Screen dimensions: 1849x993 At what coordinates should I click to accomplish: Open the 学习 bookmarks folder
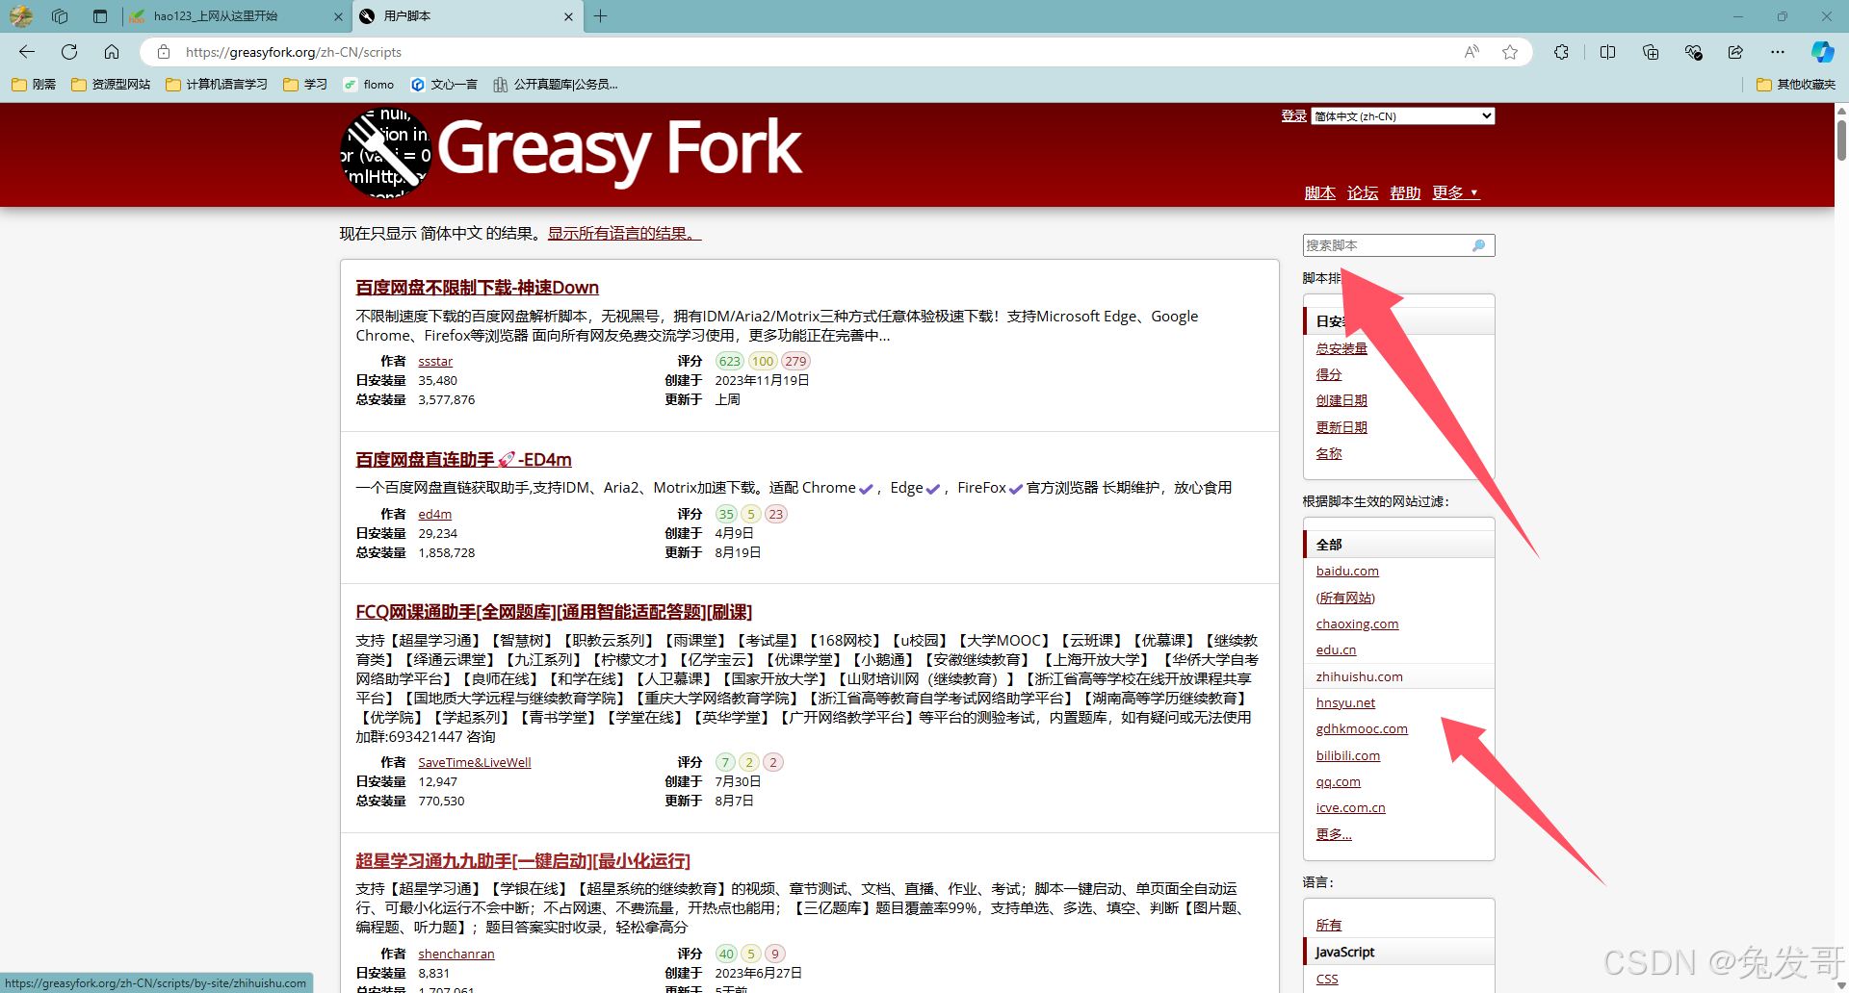click(305, 85)
